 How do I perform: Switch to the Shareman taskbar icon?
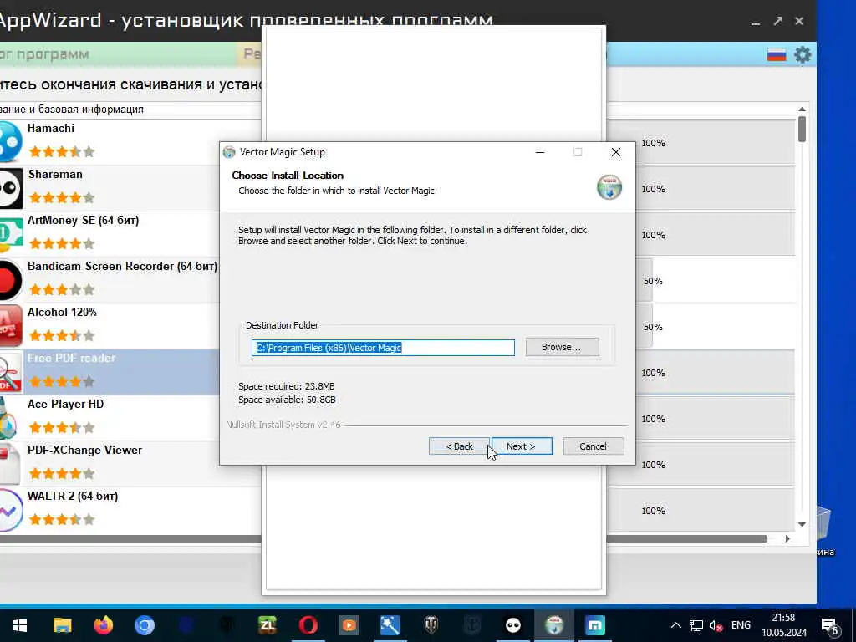[513, 625]
